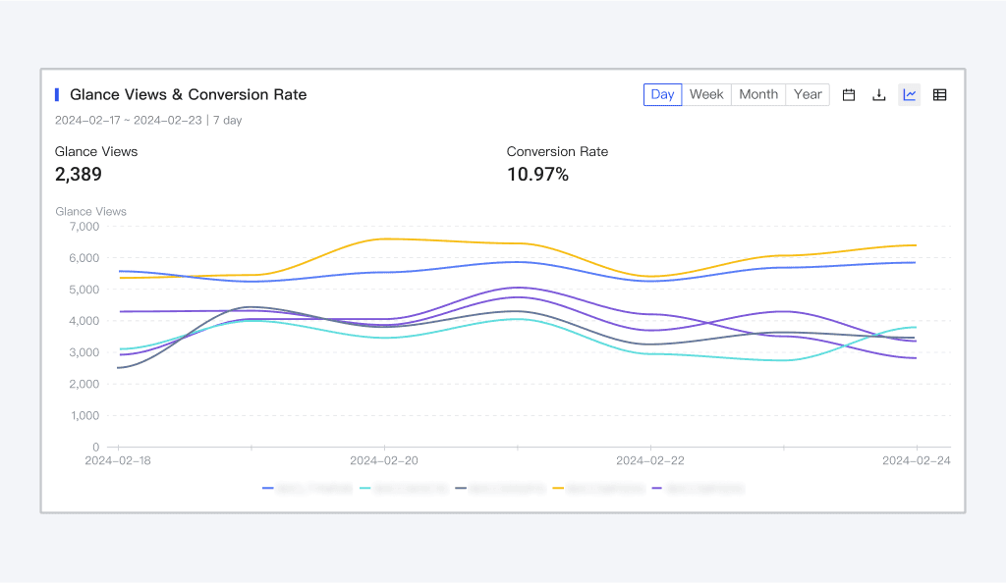Select the Conversion Rate metric
Screen dimensions: 1006x583
(x=557, y=151)
